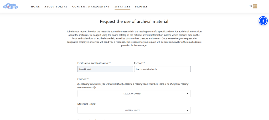Click the eArhiv logo
Viewport: 269px width, 120px height.
click(11, 6)
